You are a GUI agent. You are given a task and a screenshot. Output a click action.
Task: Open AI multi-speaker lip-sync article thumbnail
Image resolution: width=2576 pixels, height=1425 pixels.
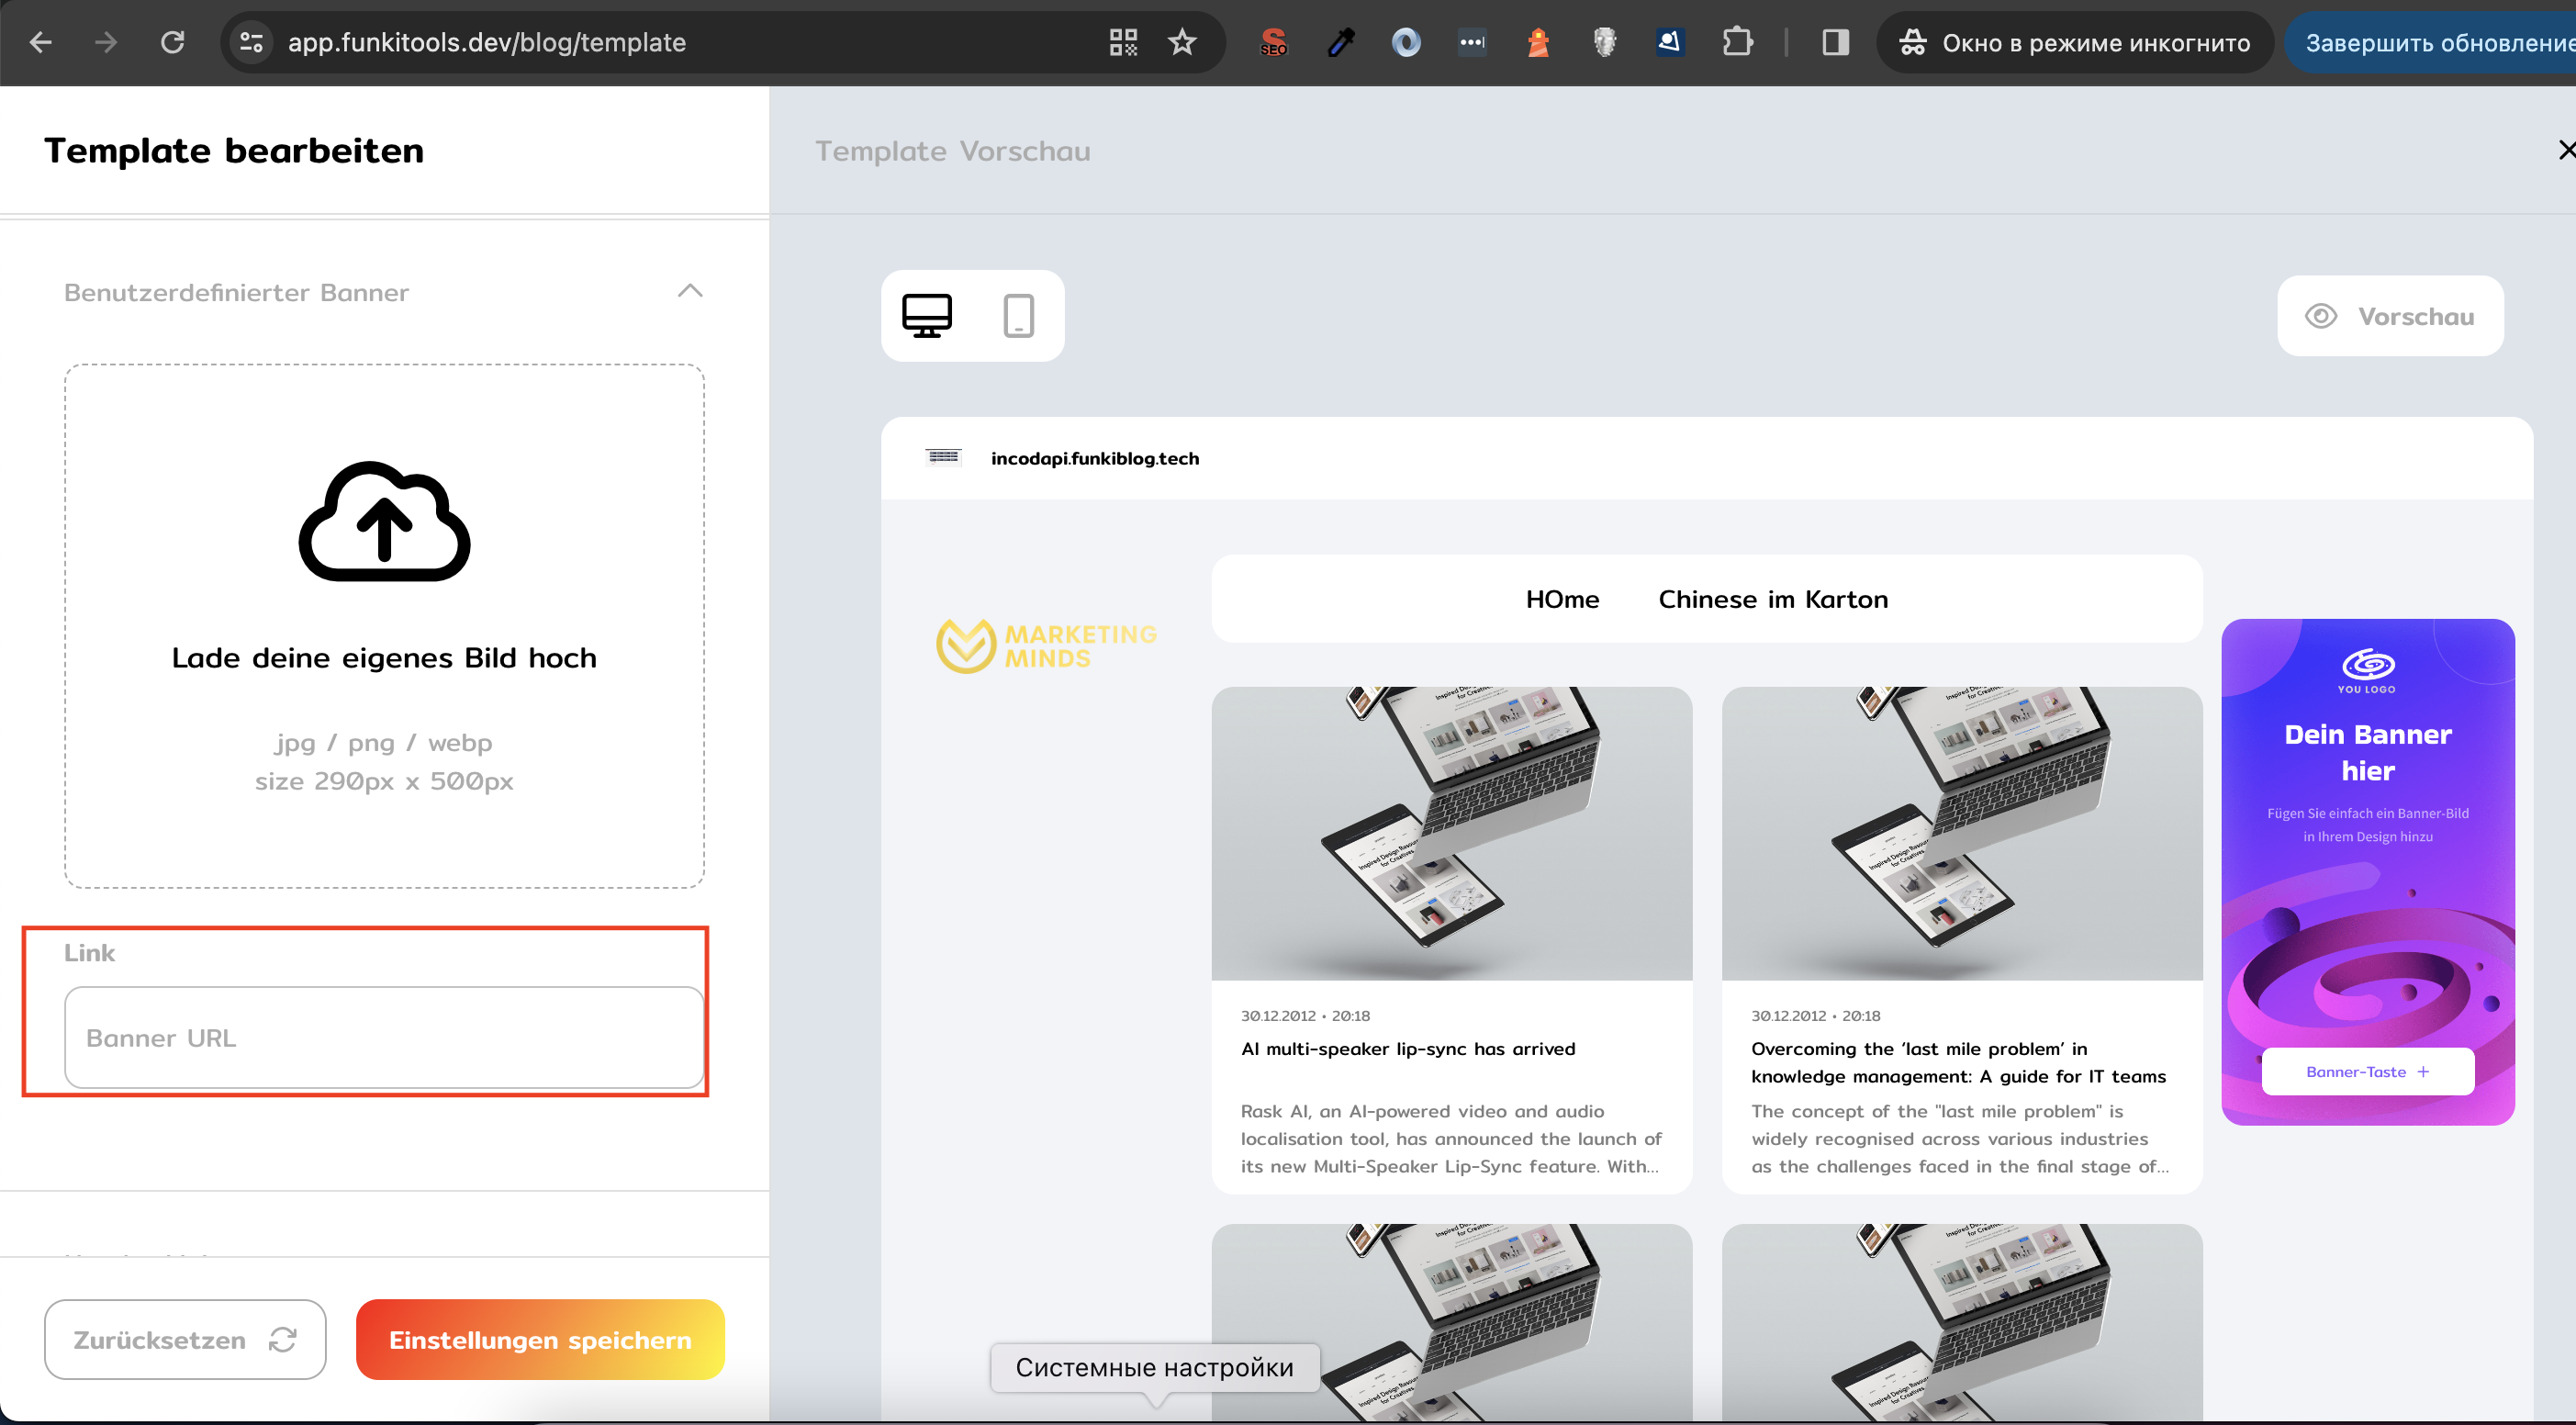(1451, 833)
